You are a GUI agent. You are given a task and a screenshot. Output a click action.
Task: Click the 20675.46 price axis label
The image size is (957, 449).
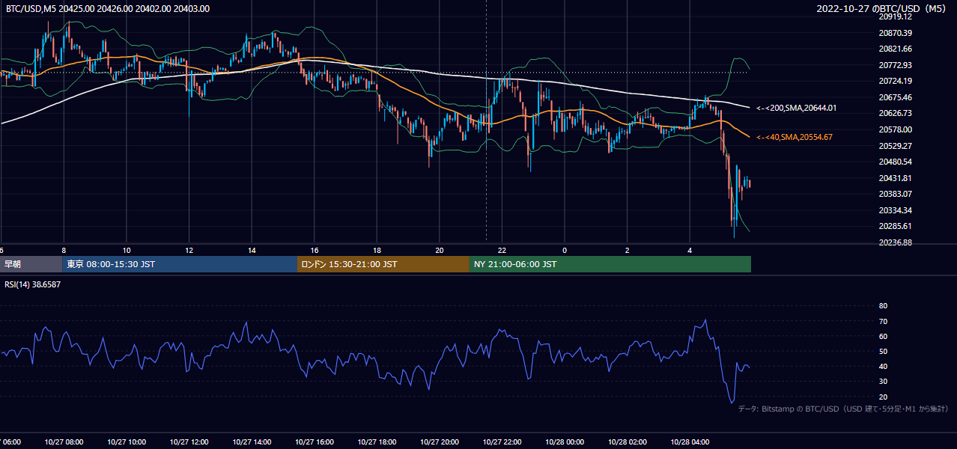click(x=895, y=97)
